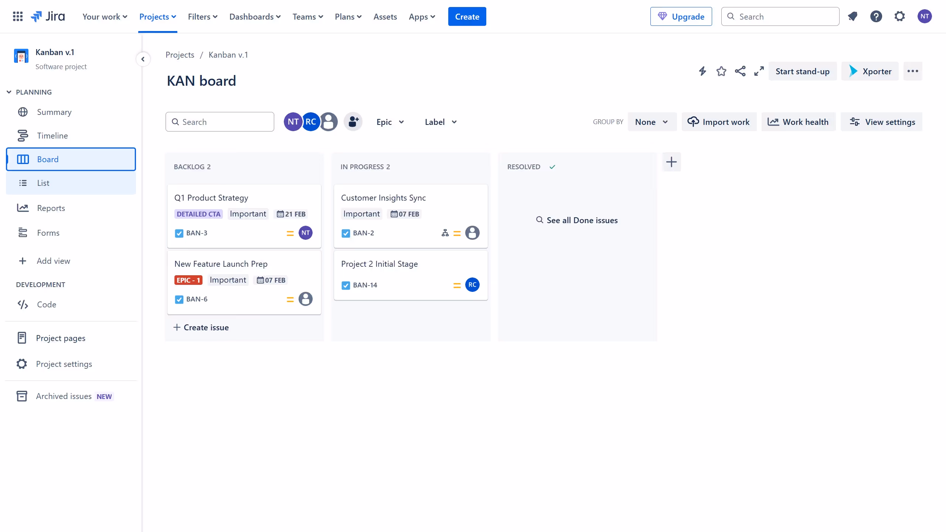Screen dimensions: 946x532
Task: Collapse the PLANNING section
Action: (x=8, y=92)
